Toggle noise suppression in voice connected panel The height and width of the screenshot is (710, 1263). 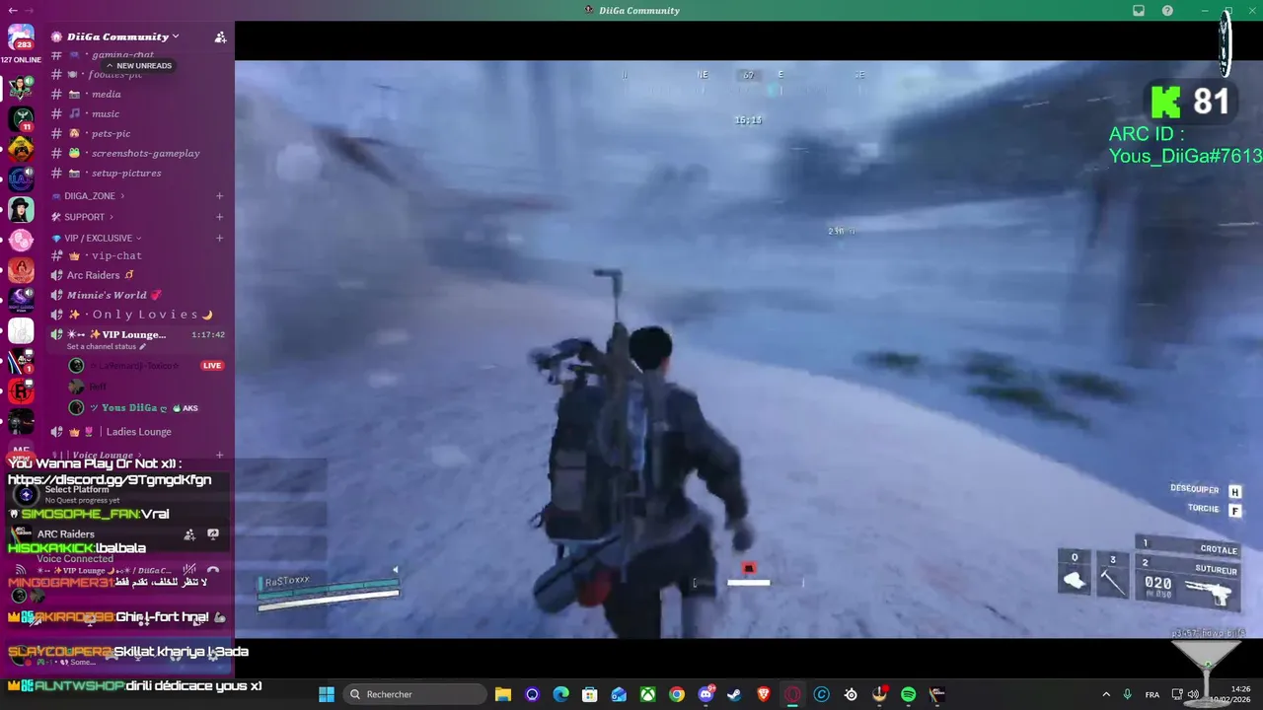tap(189, 570)
